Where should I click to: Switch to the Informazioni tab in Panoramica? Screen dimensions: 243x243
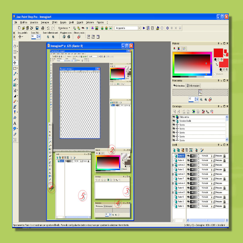click(193, 86)
